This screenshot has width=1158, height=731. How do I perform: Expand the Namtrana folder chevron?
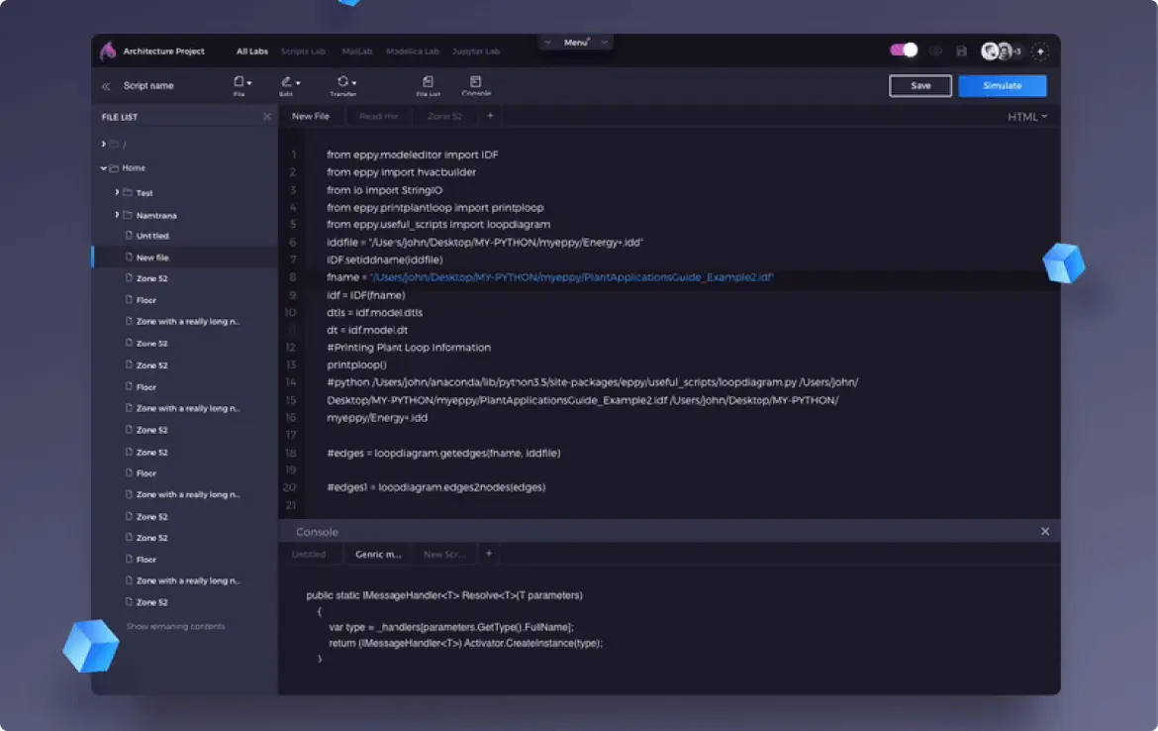pyautogui.click(x=117, y=215)
